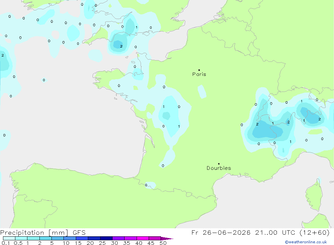
Task: Select the black dot marker above Dourbies
Action: coord(219,164)
